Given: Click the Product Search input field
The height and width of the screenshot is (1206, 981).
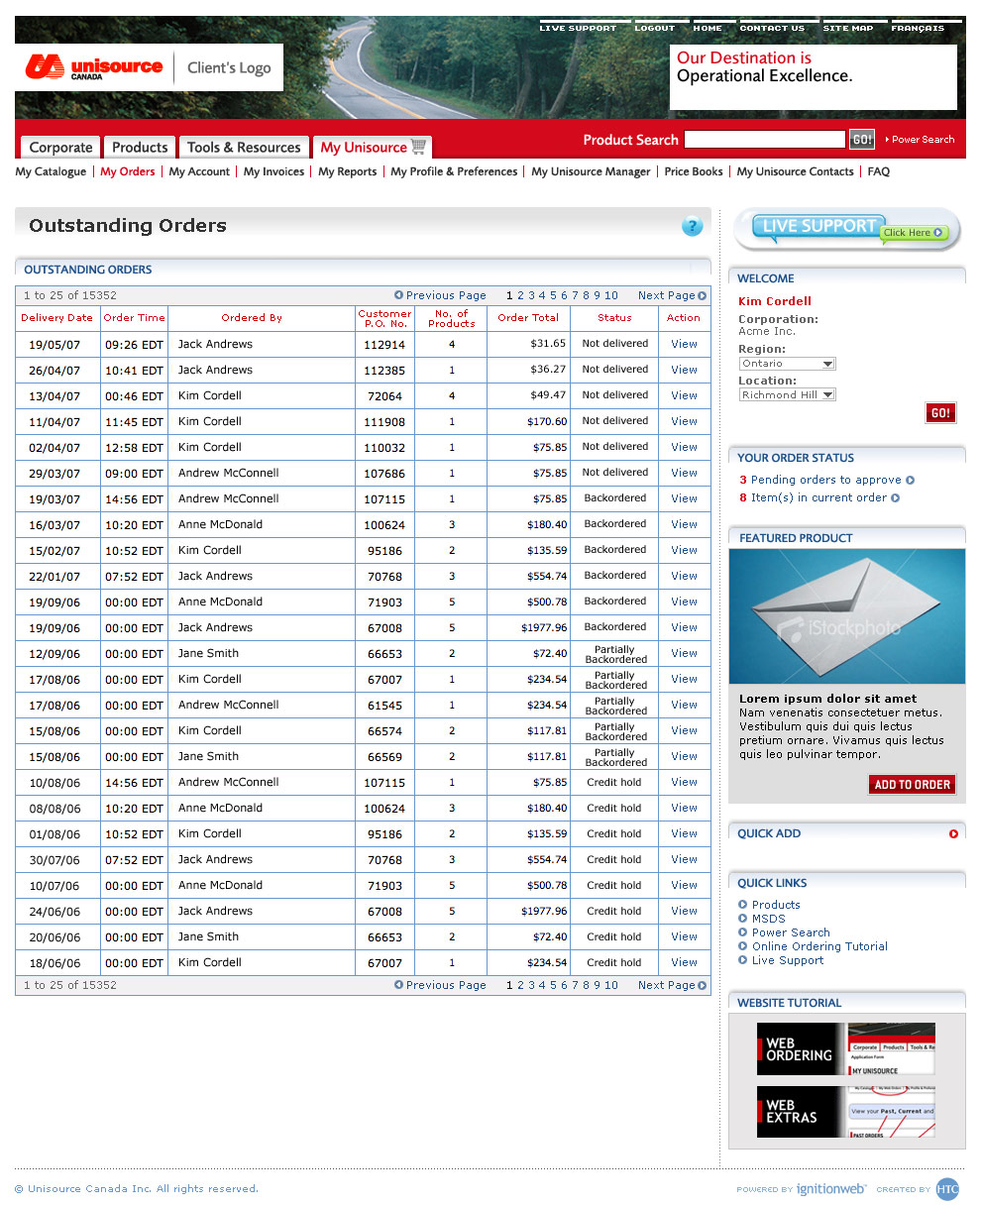Looking at the screenshot, I should click(x=764, y=140).
